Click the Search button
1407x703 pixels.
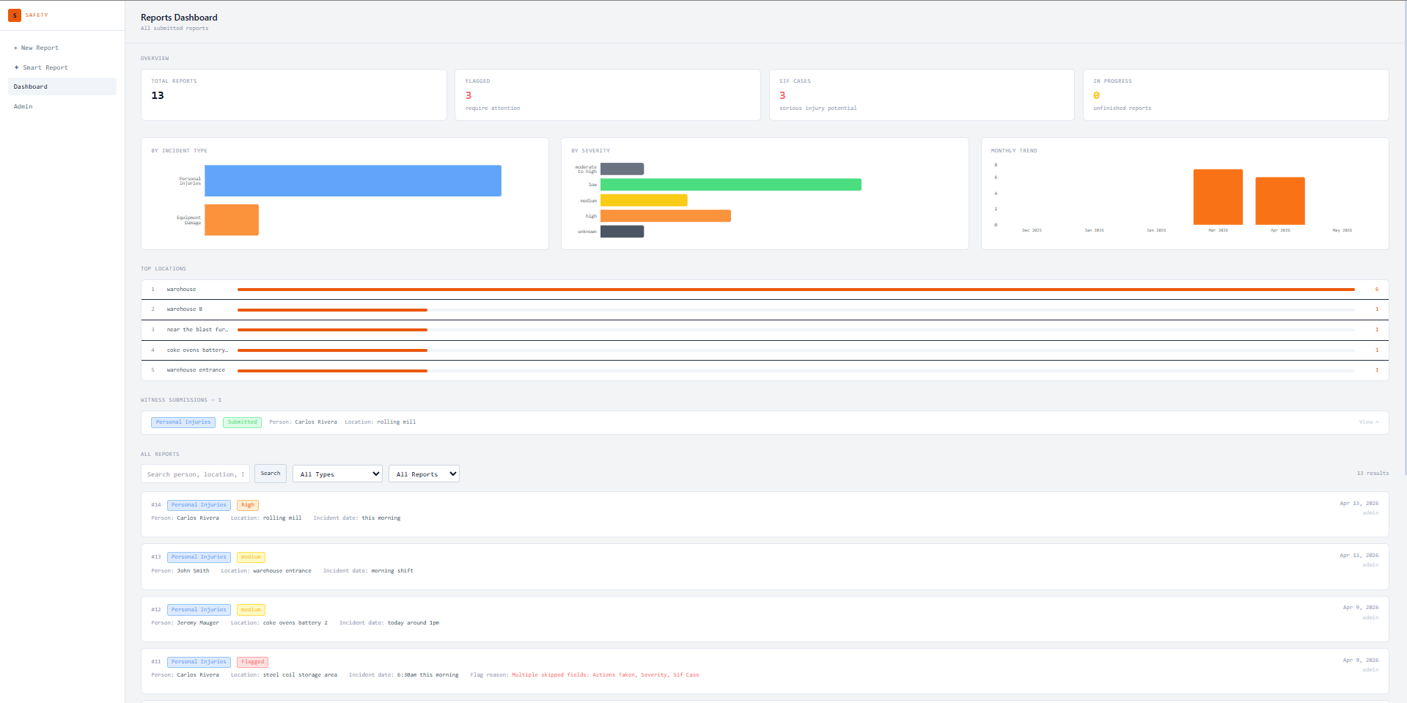(x=271, y=474)
